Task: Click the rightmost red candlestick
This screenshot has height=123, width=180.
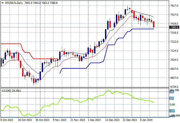Action: pyautogui.click(x=154, y=24)
